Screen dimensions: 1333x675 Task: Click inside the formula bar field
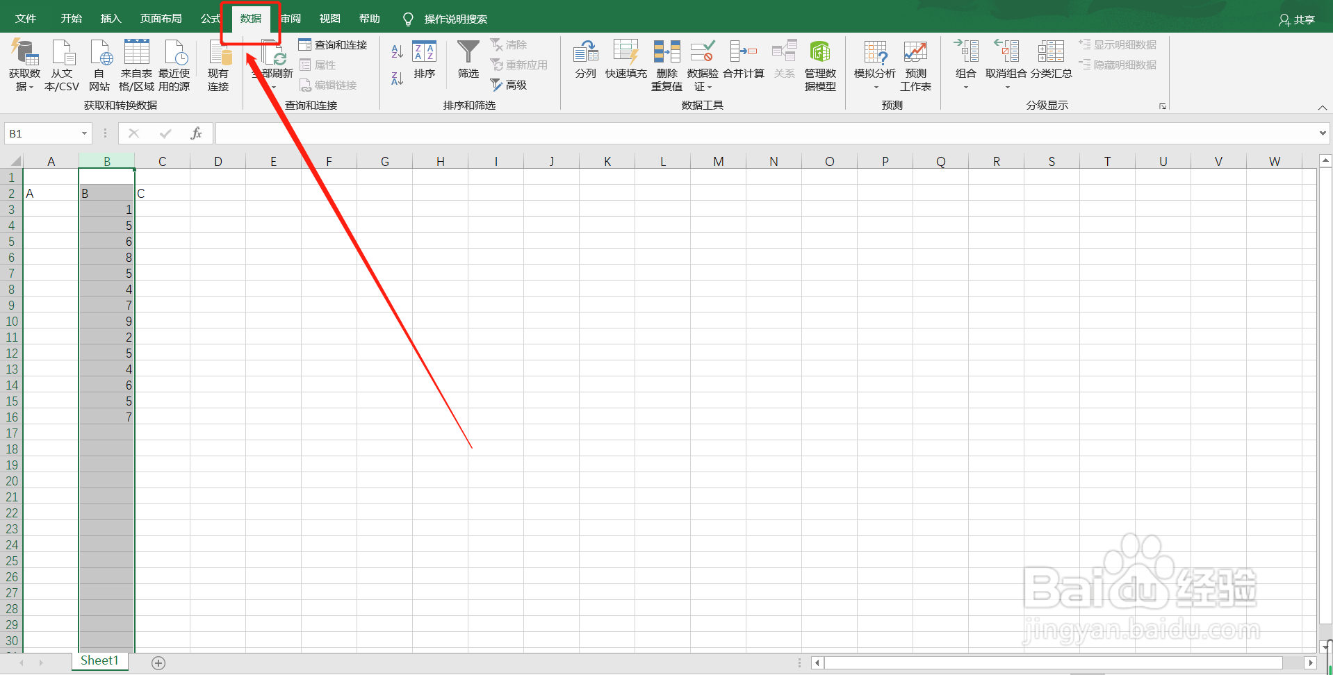pos(766,133)
